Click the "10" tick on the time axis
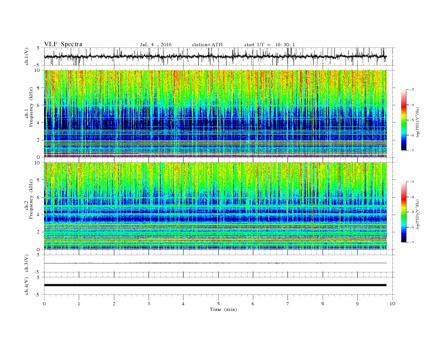 tap(392, 304)
